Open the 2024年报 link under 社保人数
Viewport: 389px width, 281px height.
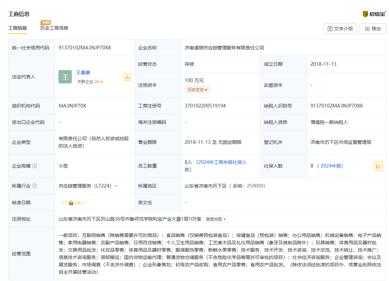[331, 166]
